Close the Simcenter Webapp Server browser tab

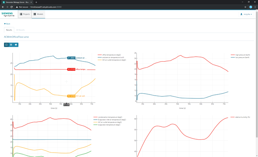[x=31, y=2]
